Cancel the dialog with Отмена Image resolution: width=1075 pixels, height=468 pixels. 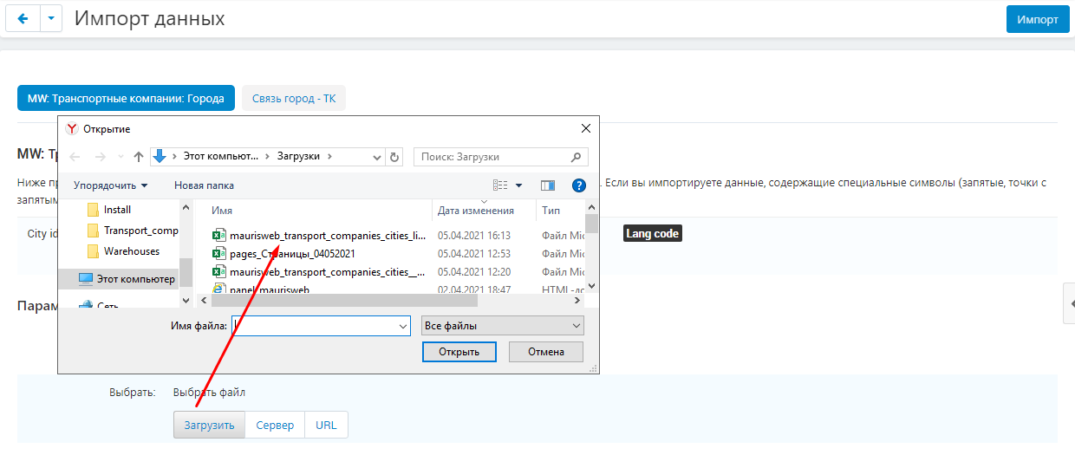(x=545, y=352)
